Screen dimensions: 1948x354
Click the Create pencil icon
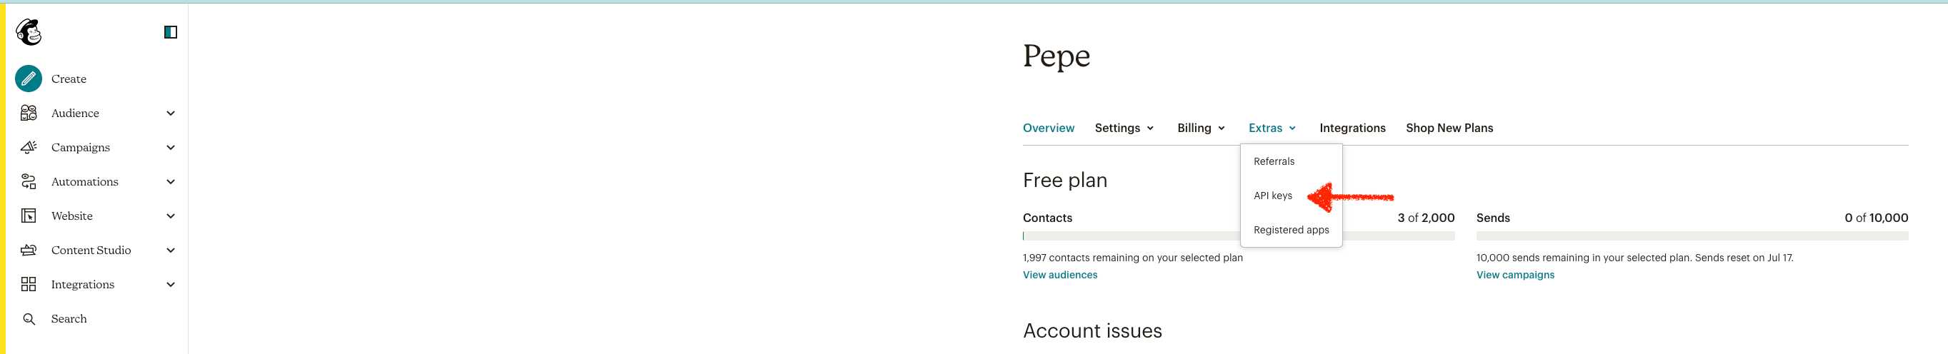pyautogui.click(x=29, y=79)
